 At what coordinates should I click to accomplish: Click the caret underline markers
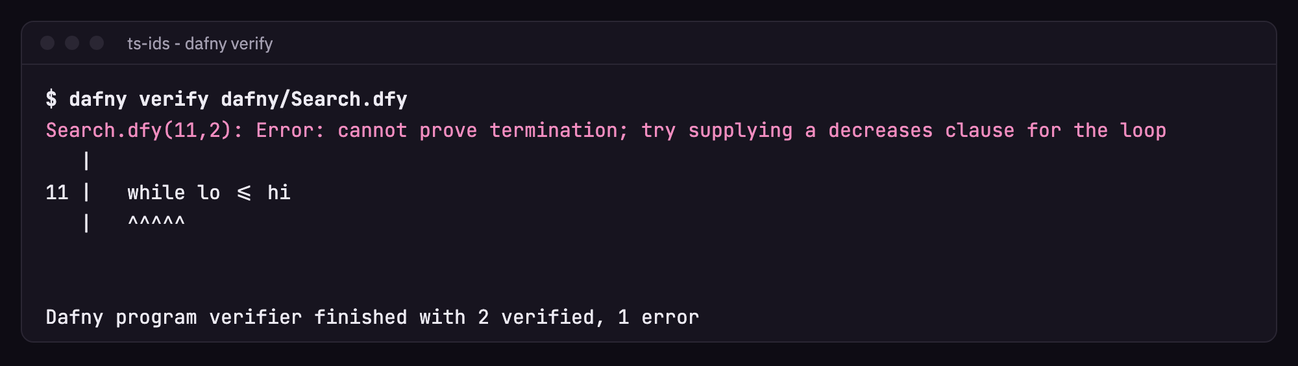[x=156, y=221]
